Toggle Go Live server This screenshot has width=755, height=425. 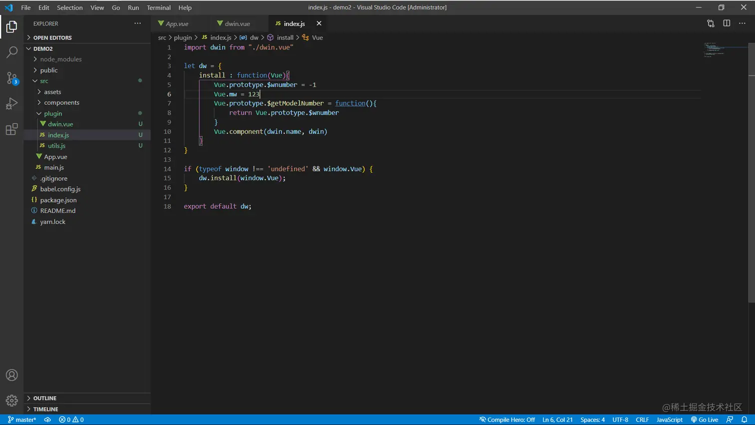coord(705,420)
